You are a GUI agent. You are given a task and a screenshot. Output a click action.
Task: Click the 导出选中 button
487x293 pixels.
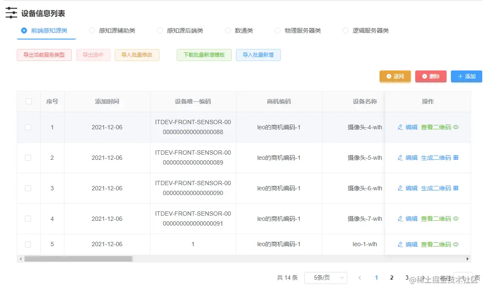coord(93,55)
